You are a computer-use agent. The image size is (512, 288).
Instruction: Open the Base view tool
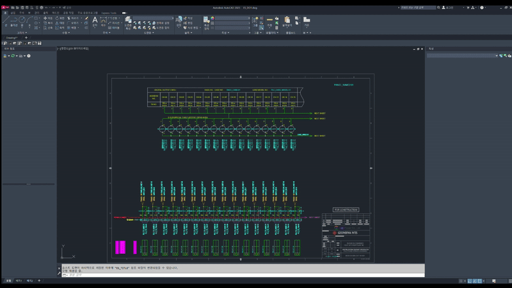(x=307, y=22)
